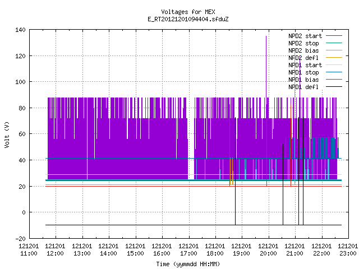Click the NPD2 stop legend label
The width and height of the screenshot is (359, 269).
303,43
